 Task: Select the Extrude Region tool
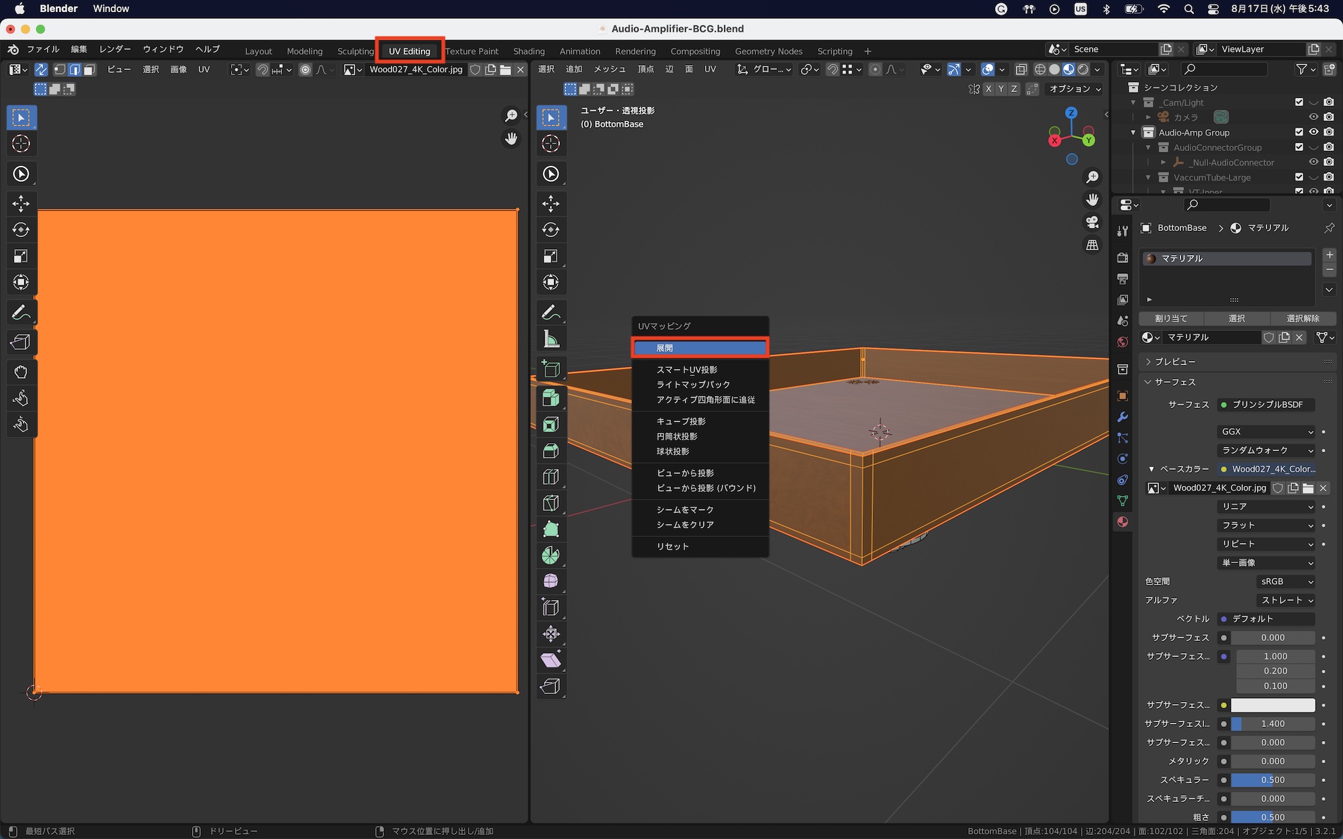point(551,399)
